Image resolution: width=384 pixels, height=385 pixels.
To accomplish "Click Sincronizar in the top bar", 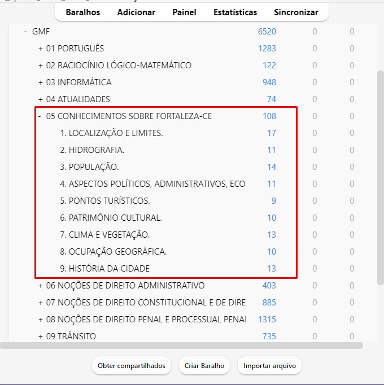I will pyautogui.click(x=296, y=12).
